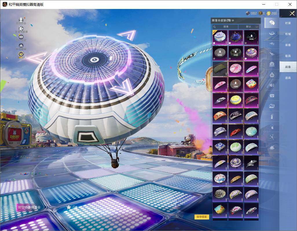
Task: Expand the 默认 sort dropdown
Action: (249, 27)
